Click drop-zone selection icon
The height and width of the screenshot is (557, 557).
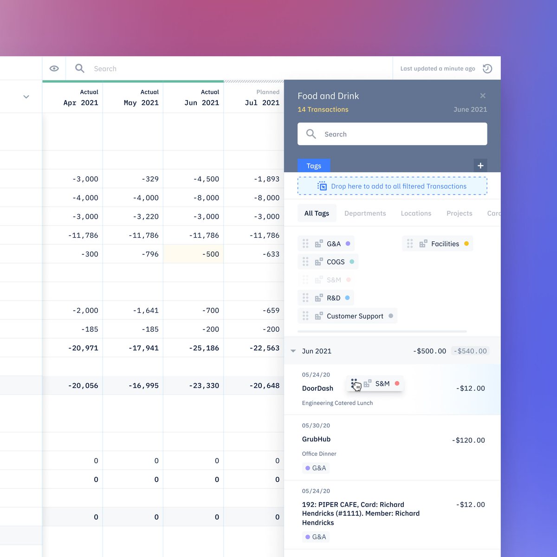click(x=322, y=186)
